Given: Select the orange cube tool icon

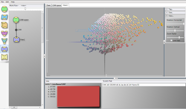Looking at the screenshot, I should tap(4, 25).
